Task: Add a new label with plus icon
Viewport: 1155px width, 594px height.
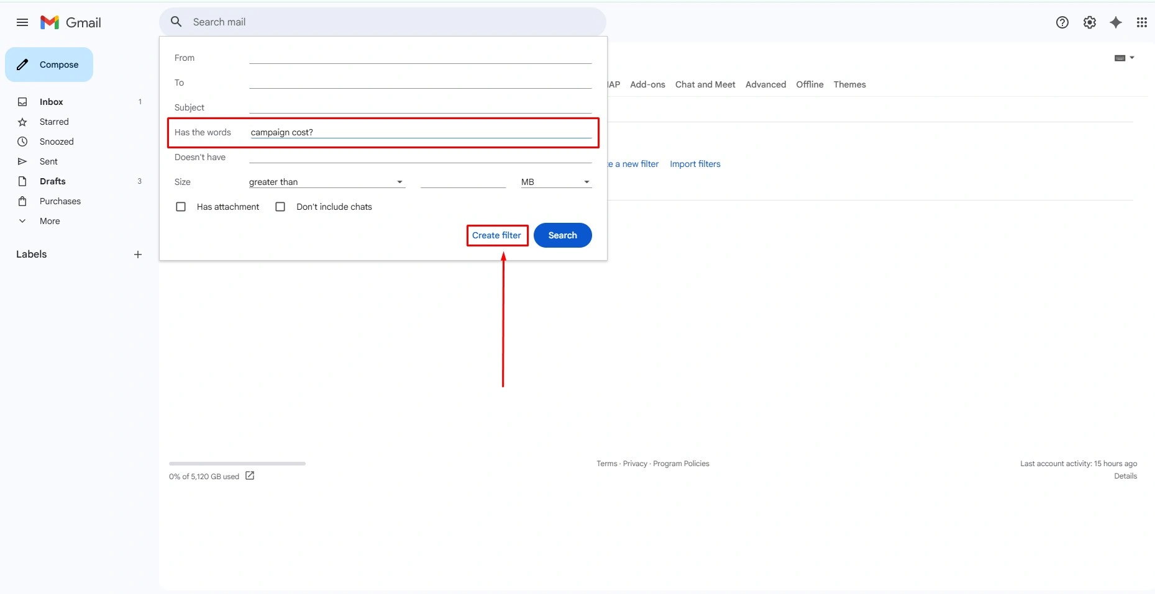Action: coord(138,254)
